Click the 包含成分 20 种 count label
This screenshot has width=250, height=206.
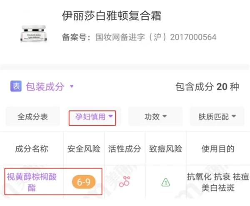pyautogui.click(x=207, y=87)
